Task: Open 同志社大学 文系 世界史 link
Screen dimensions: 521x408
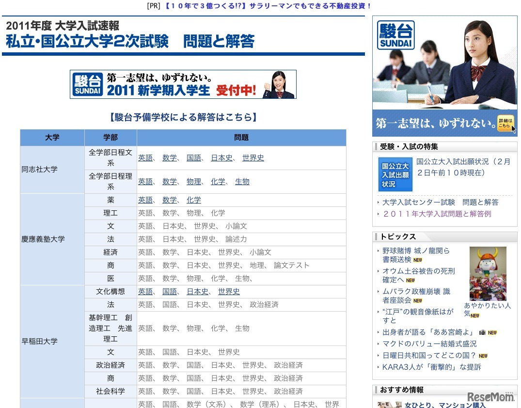Action: (253, 158)
